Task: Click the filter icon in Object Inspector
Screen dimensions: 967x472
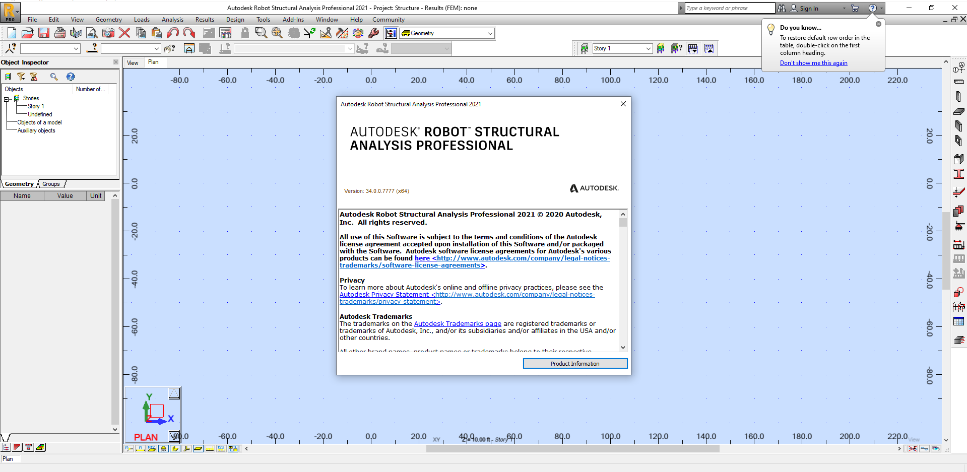Action: [21, 77]
